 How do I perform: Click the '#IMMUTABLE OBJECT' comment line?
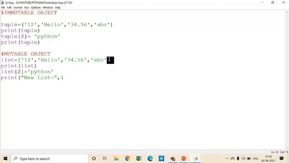click(x=29, y=13)
